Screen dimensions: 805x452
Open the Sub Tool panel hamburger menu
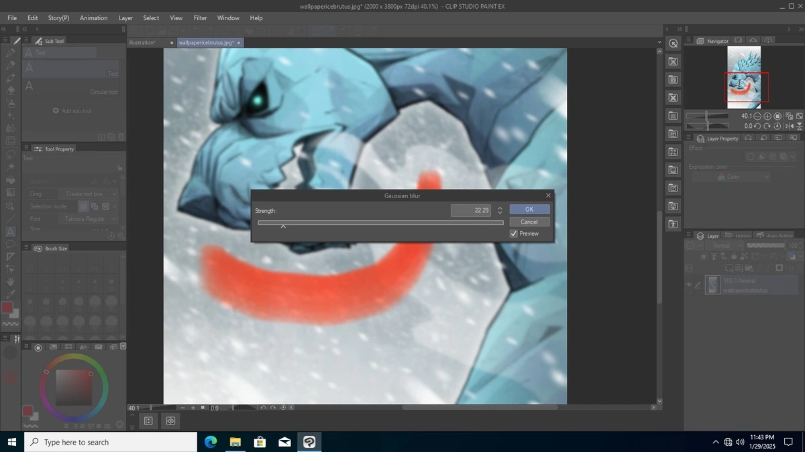pyautogui.click(x=26, y=41)
